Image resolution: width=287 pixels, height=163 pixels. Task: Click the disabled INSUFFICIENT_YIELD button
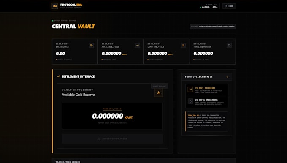112,139
